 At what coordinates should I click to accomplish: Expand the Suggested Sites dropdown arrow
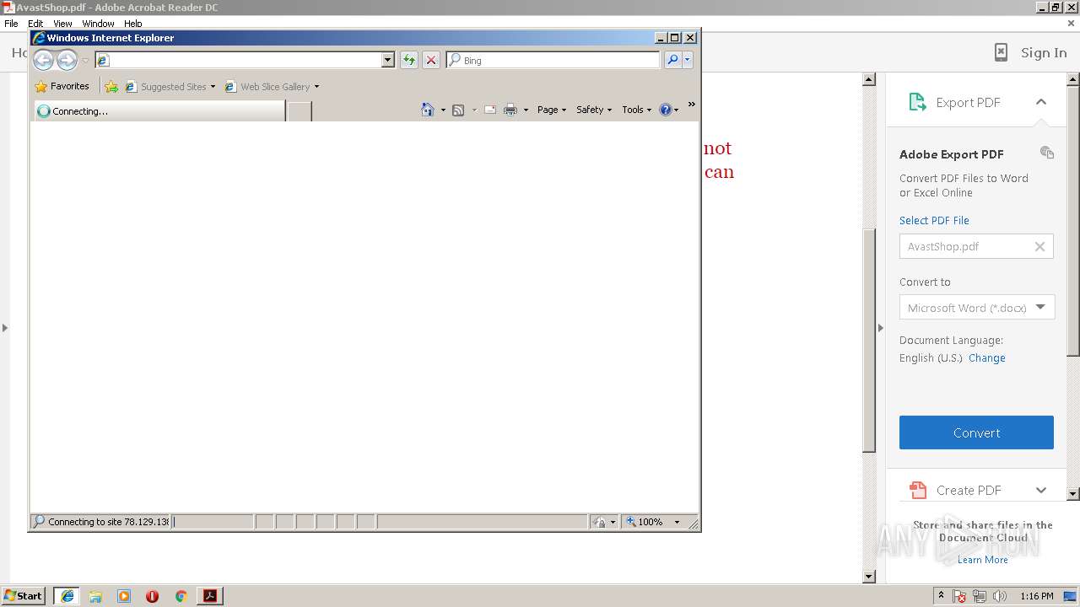tap(213, 86)
